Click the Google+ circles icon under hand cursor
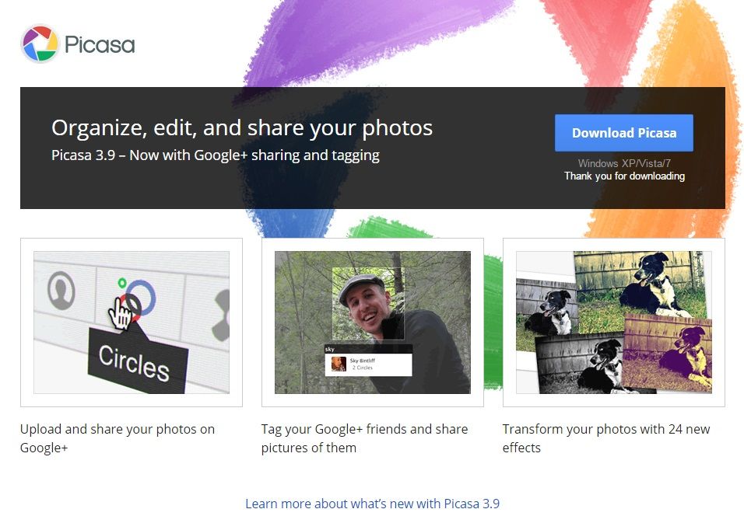 pos(138,298)
